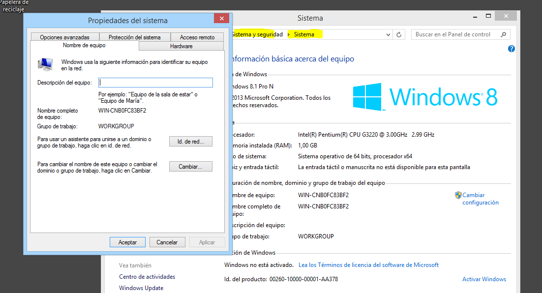Image resolution: width=542 pixels, height=293 pixels.
Task: Close the Sistema window
Action: [506, 16]
